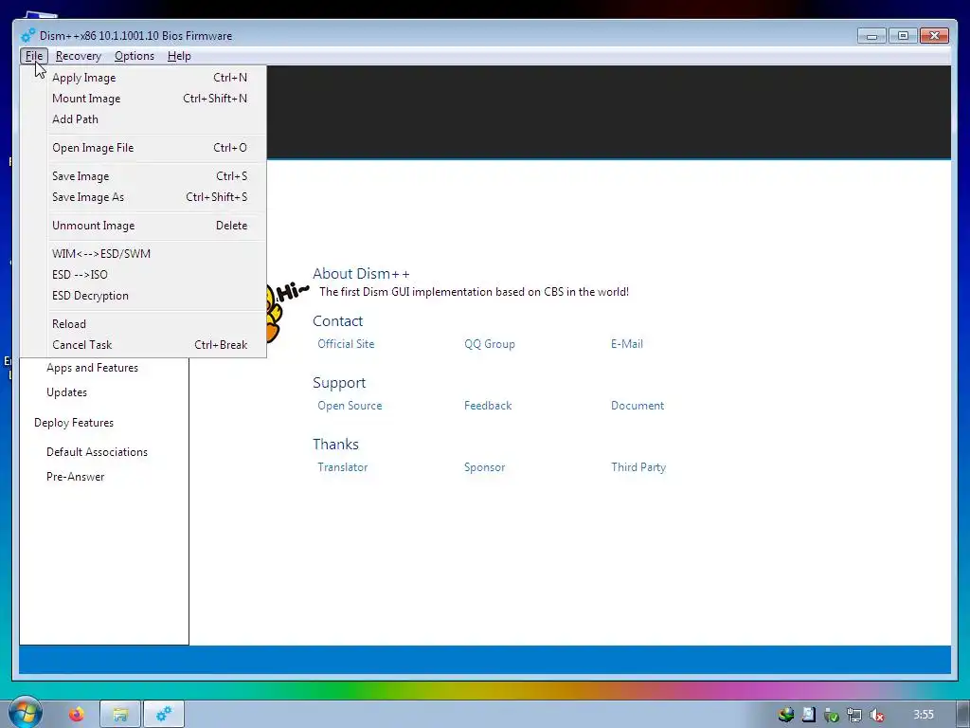Open the Official Site link
Screen dimensions: 970x728
(x=346, y=343)
